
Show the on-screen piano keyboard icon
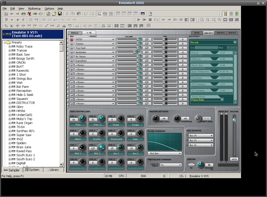tap(143, 14)
